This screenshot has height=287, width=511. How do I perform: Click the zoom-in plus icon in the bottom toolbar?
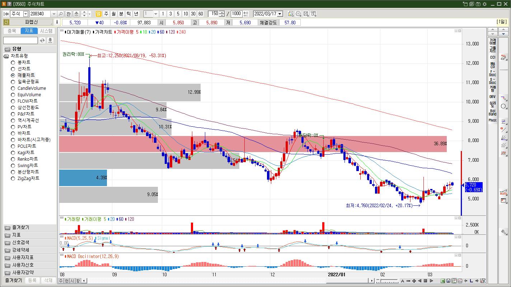click(x=414, y=281)
